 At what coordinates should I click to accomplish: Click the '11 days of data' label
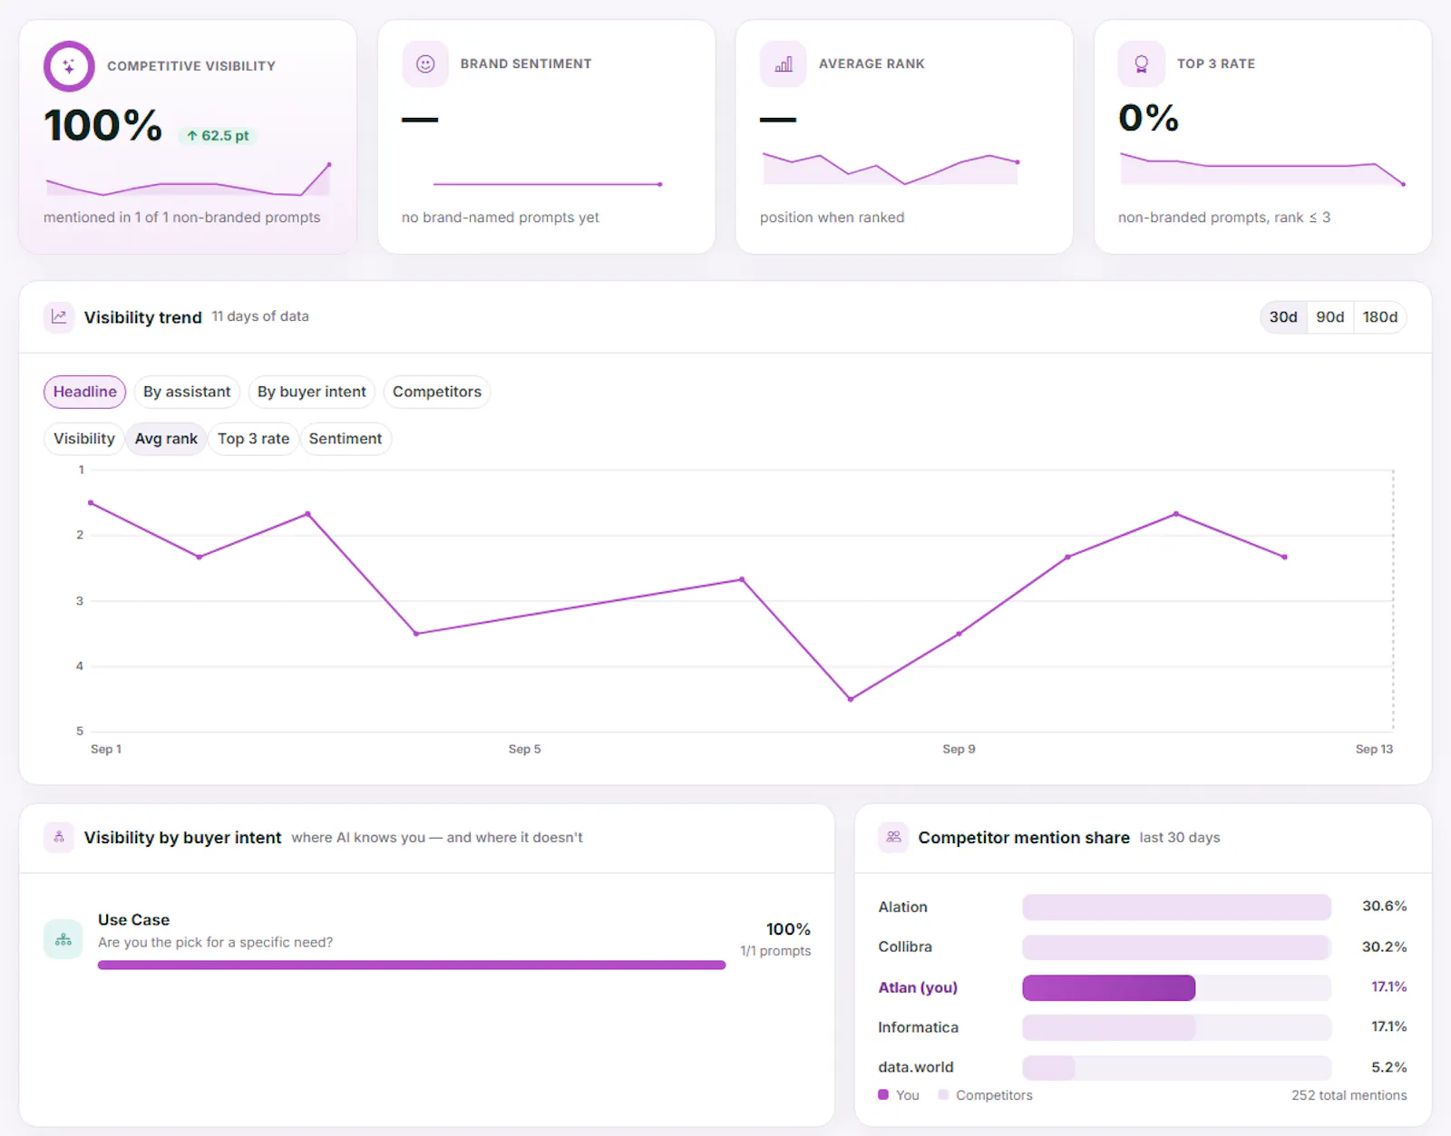click(260, 316)
